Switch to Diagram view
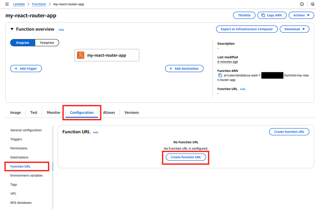This screenshot has width=316, height=209. 23,43
